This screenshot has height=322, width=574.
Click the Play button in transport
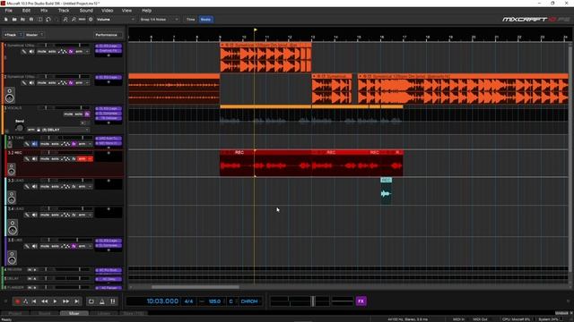click(55, 301)
